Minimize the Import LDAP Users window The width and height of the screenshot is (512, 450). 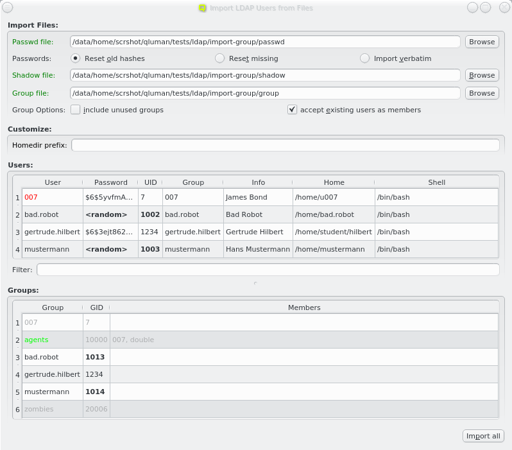pyautogui.click(x=472, y=7)
